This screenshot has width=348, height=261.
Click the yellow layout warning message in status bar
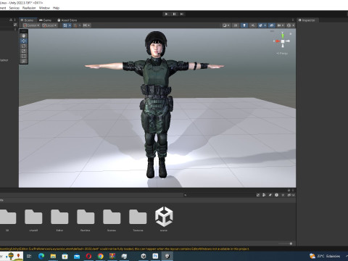coord(125,249)
